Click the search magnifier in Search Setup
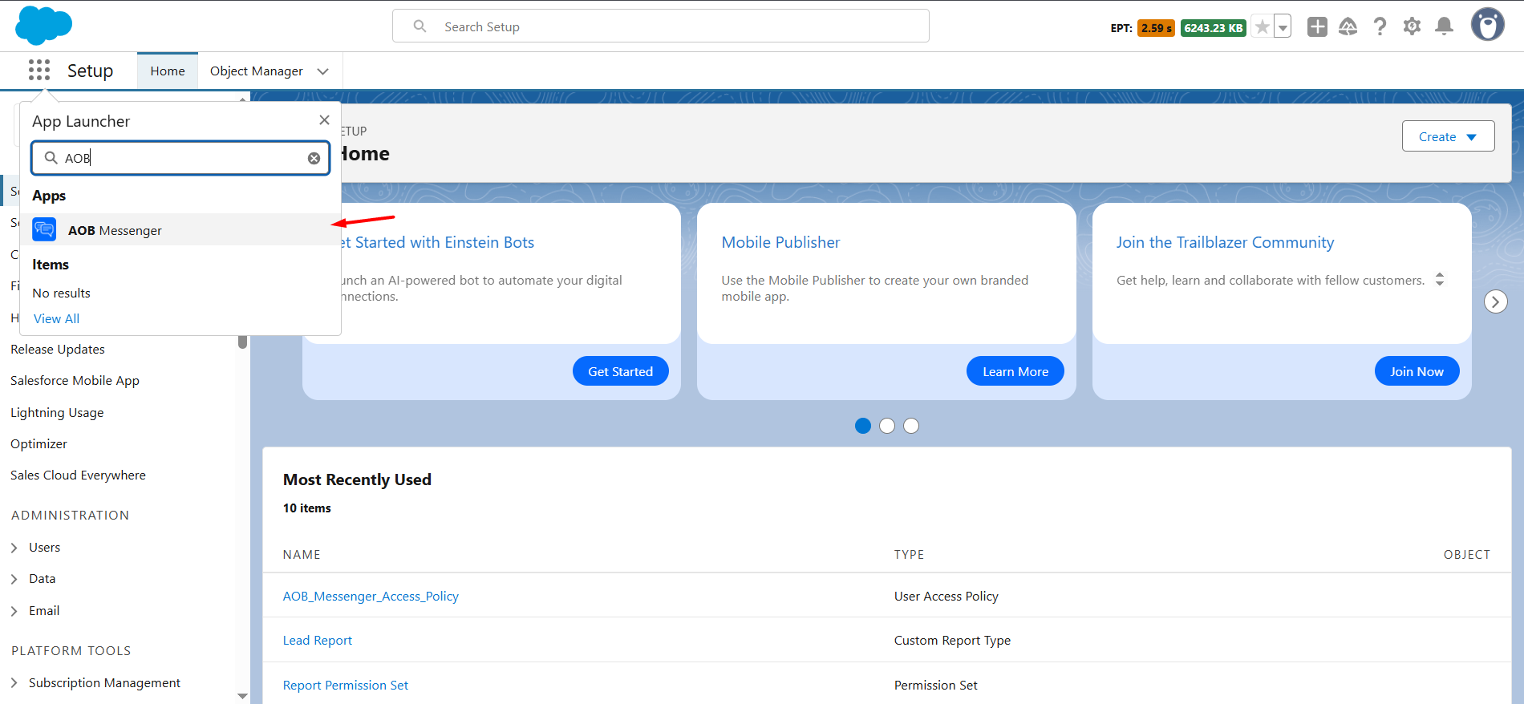The image size is (1524, 704). click(x=420, y=26)
